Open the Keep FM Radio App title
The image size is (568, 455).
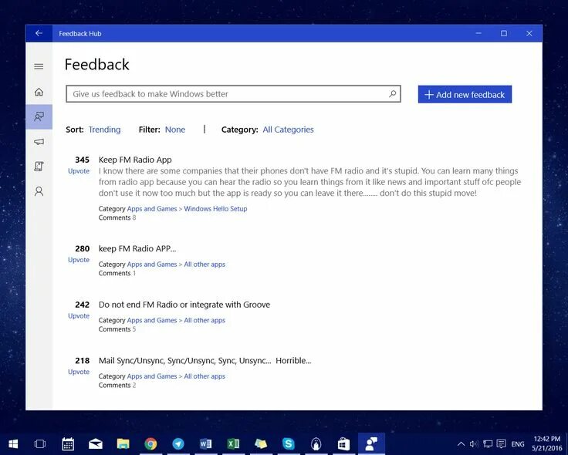[x=135, y=160]
